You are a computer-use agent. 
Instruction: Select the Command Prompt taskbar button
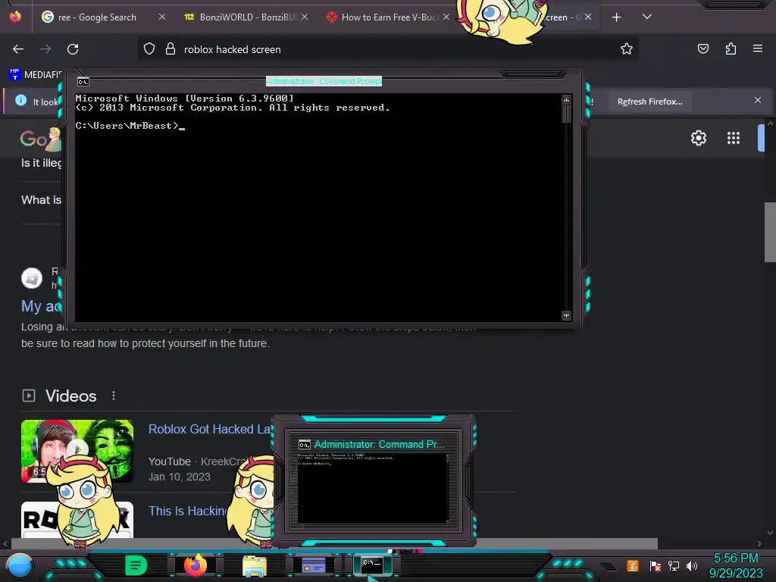point(372,565)
